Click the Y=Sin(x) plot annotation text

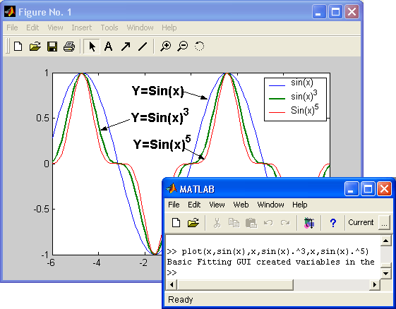(x=157, y=91)
